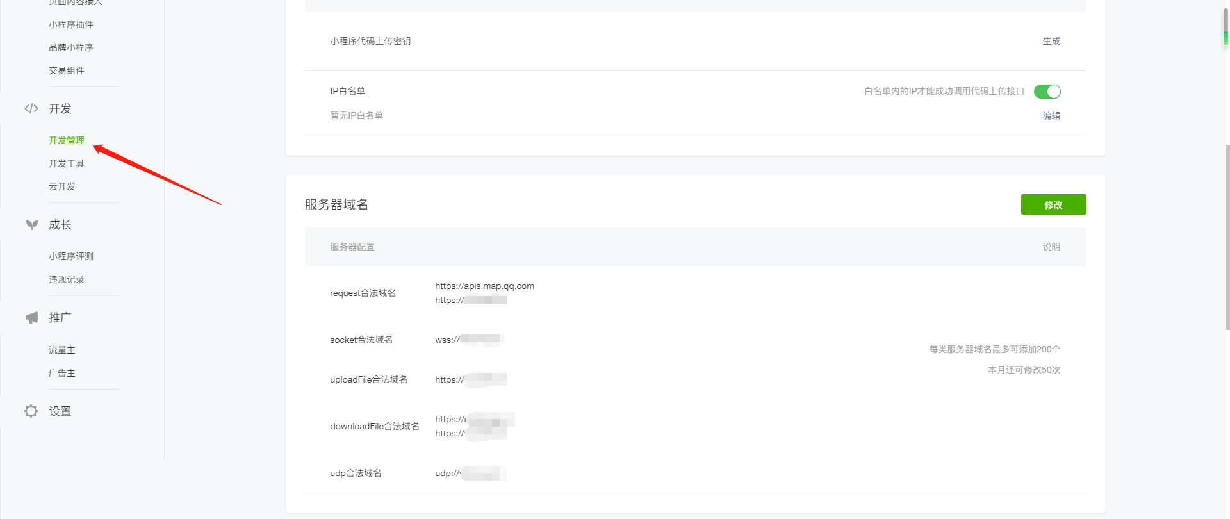The height and width of the screenshot is (519, 1230).
Task: Click the 生成 link for upload key
Action: [x=1051, y=41]
